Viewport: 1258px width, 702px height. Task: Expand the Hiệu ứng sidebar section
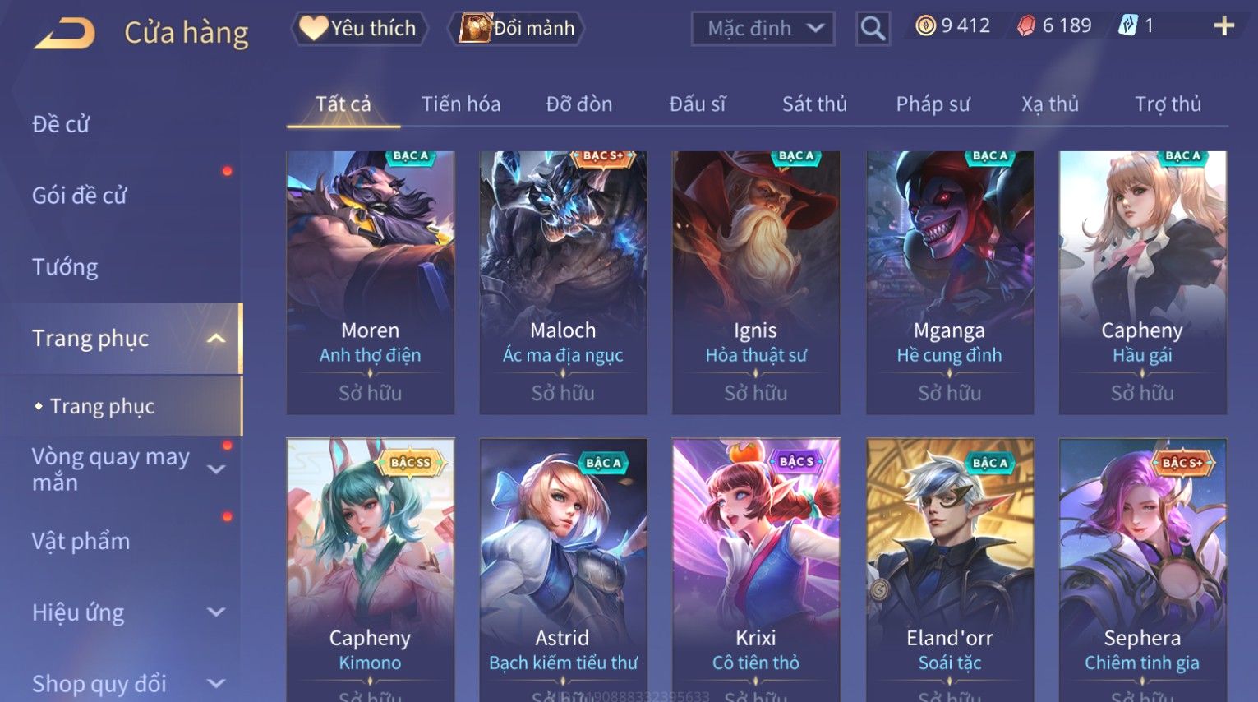(216, 612)
